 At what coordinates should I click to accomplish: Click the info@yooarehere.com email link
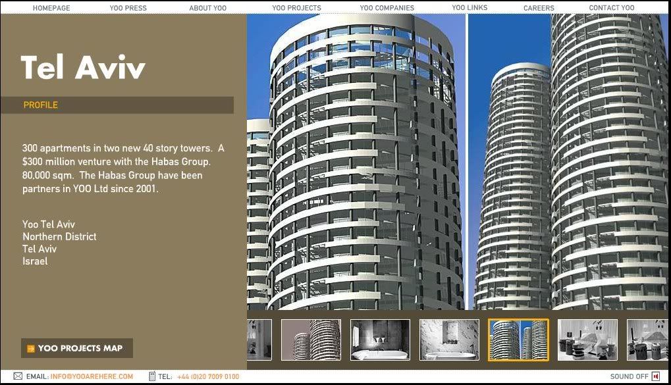coord(92,376)
